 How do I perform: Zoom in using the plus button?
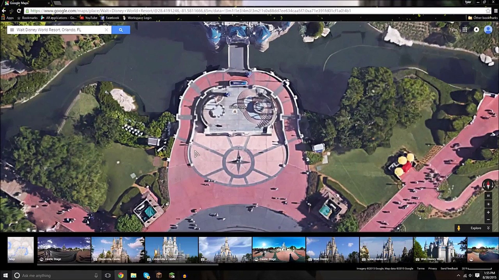click(488, 212)
